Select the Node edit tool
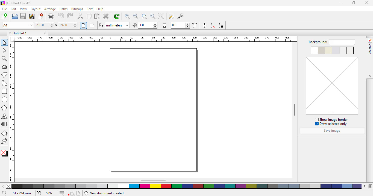Viewport: 373px width, 196px height. click(x=4, y=51)
